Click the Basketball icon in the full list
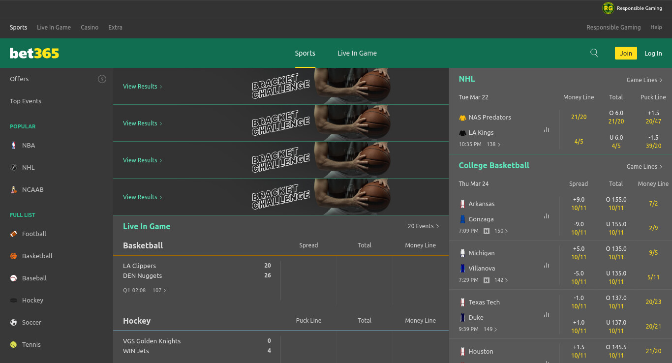The height and width of the screenshot is (363, 672). (13, 256)
